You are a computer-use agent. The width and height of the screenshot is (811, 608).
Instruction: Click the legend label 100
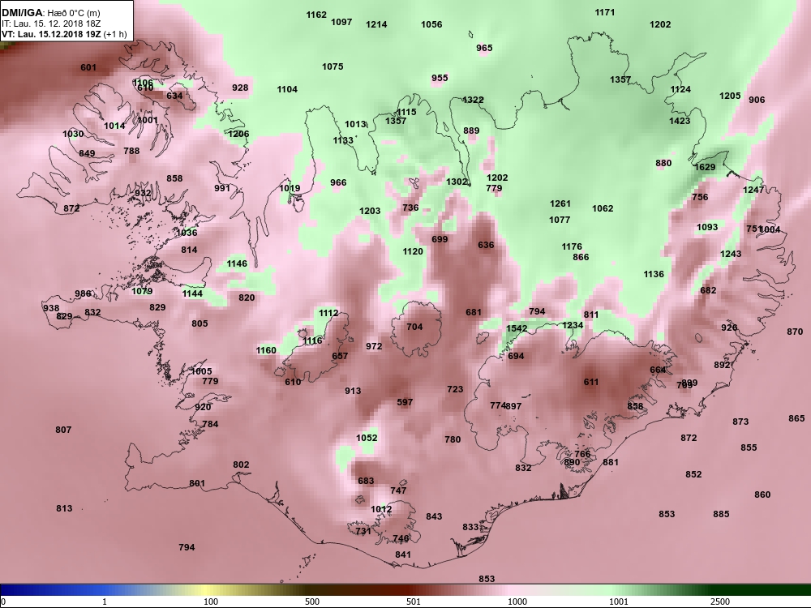[211, 602]
